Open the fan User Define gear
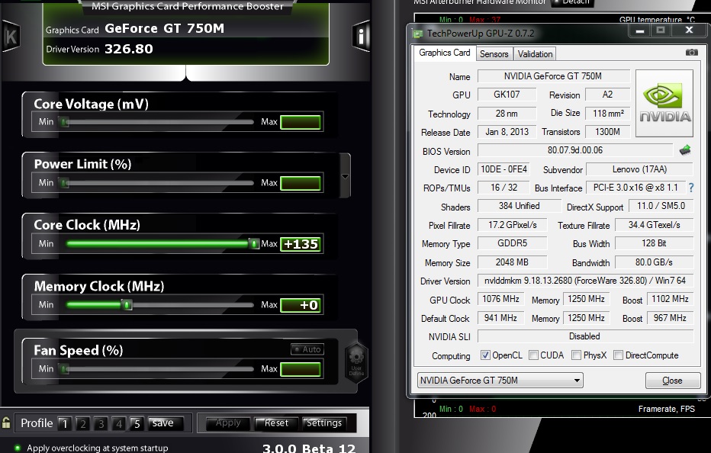Image resolution: width=711 pixels, height=453 pixels. 356,361
